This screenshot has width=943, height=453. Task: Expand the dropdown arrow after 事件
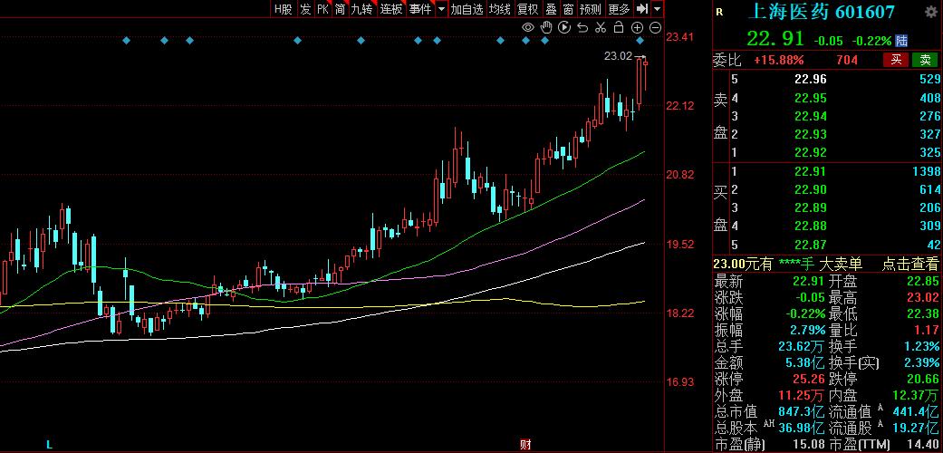441,9
